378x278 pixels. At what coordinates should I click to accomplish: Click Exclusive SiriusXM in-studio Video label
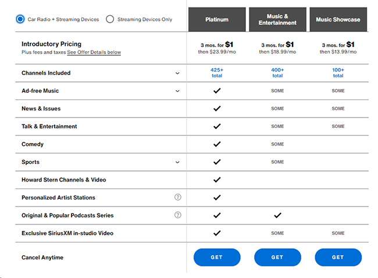click(x=67, y=233)
